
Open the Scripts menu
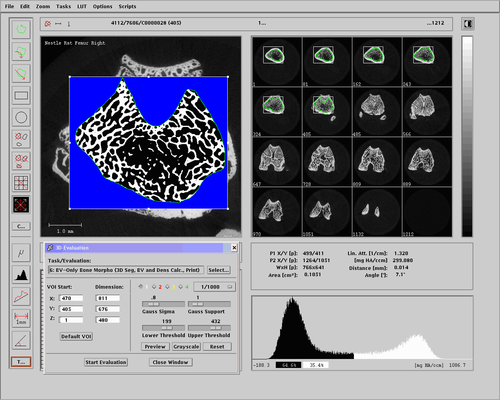(127, 6)
